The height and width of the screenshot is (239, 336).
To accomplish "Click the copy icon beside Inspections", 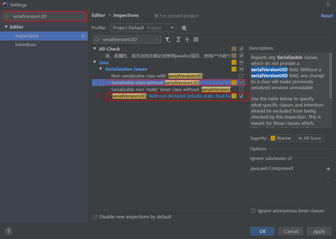I will (x=83, y=36).
